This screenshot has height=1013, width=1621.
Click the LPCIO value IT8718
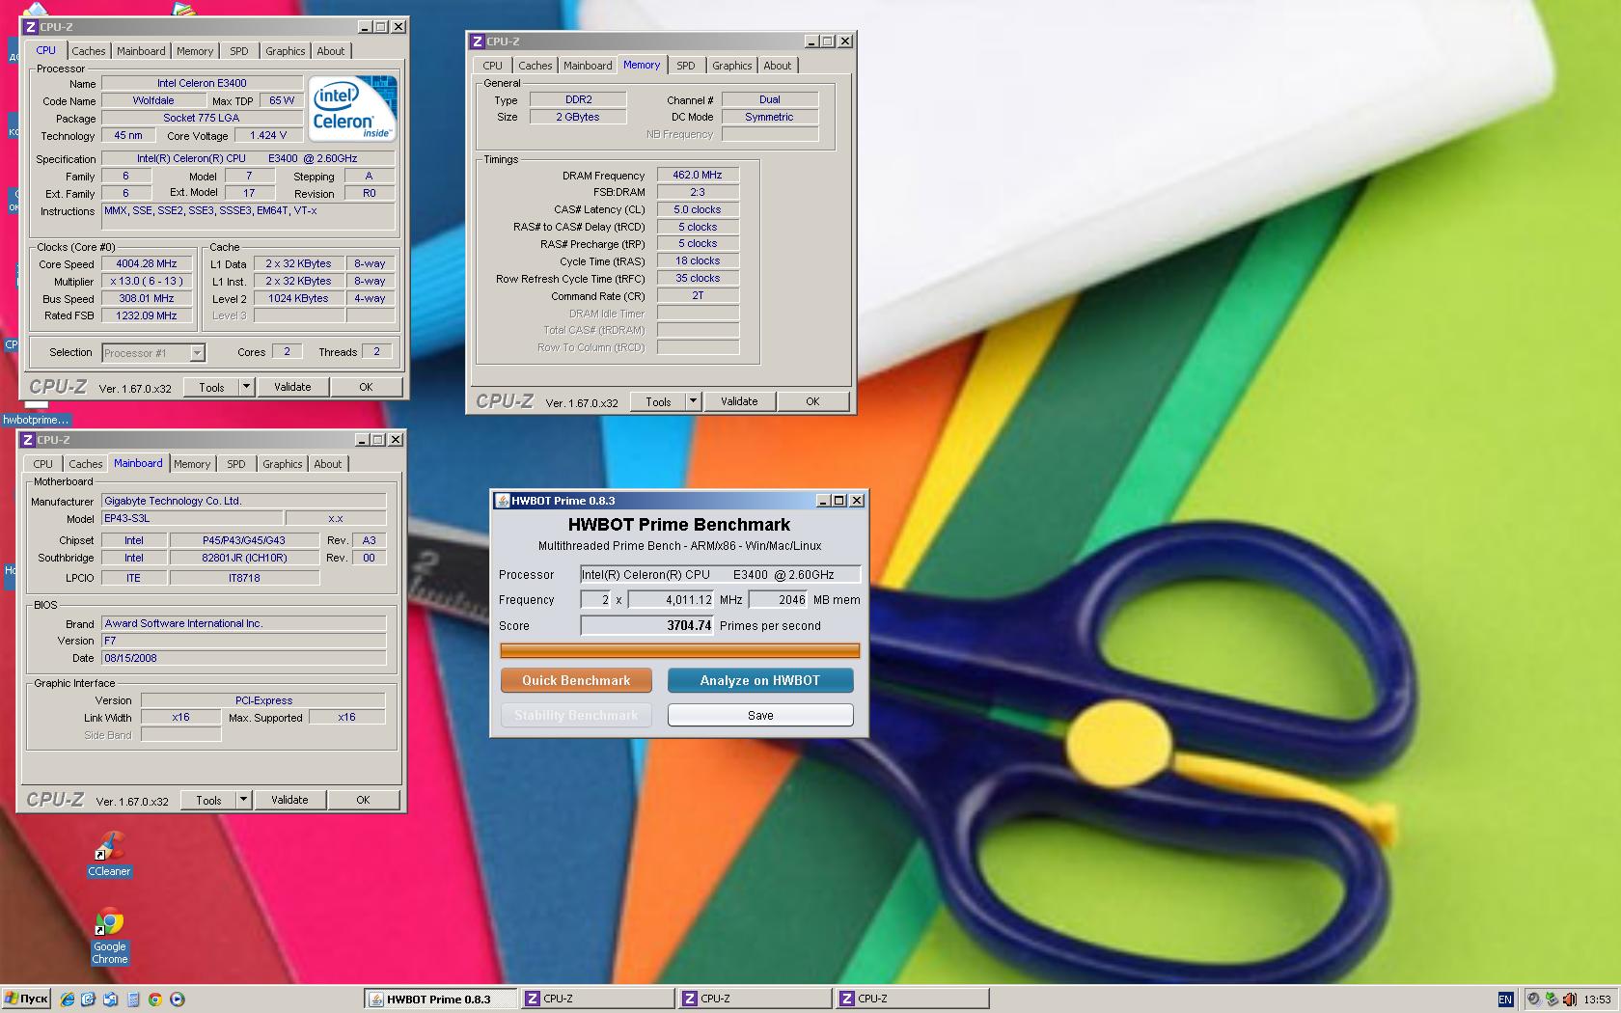tap(245, 578)
